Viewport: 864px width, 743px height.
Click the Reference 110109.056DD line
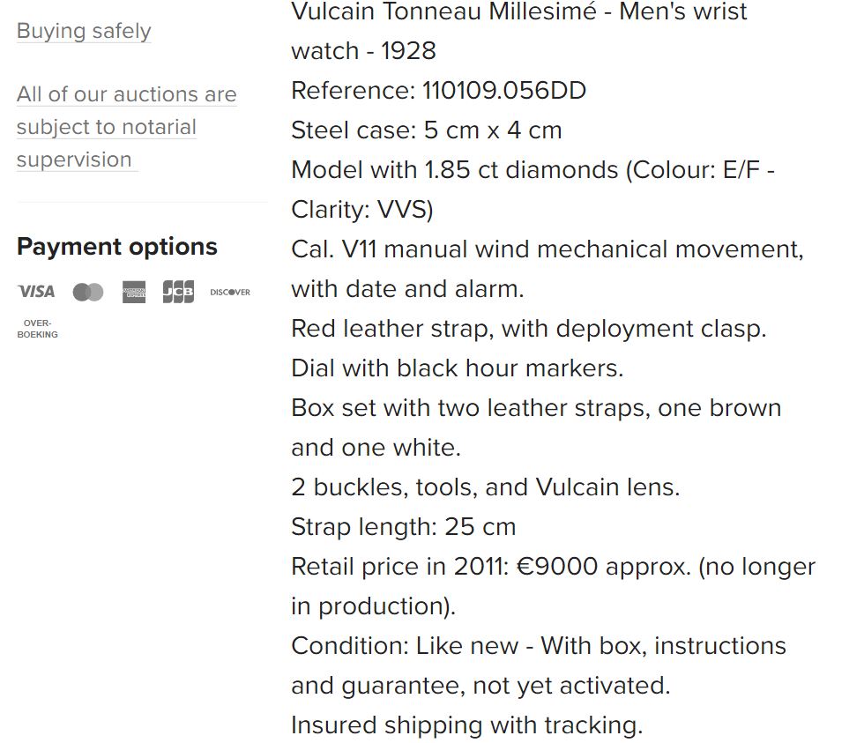438,91
